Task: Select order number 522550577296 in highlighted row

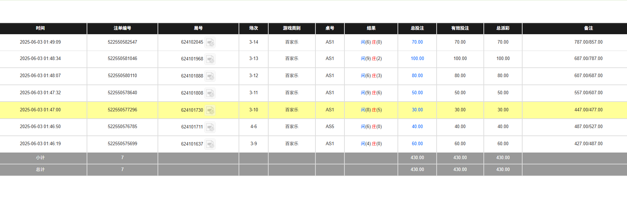Action: coord(122,110)
